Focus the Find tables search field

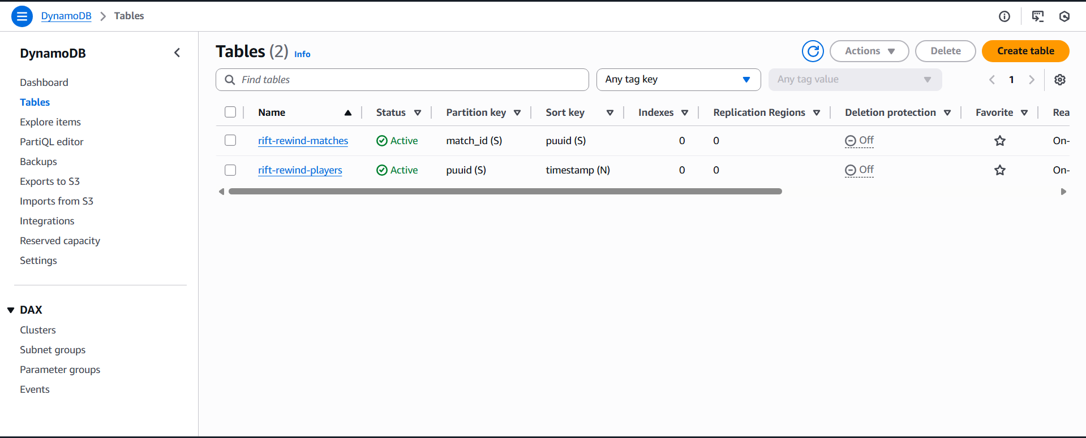[x=402, y=80]
